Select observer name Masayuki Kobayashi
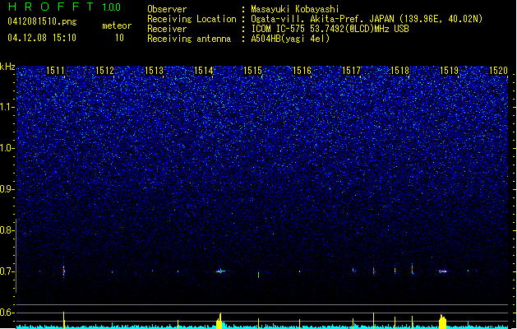The height and width of the screenshot is (329, 517). [x=295, y=9]
